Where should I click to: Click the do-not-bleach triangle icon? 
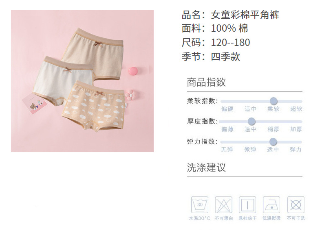(224, 205)
